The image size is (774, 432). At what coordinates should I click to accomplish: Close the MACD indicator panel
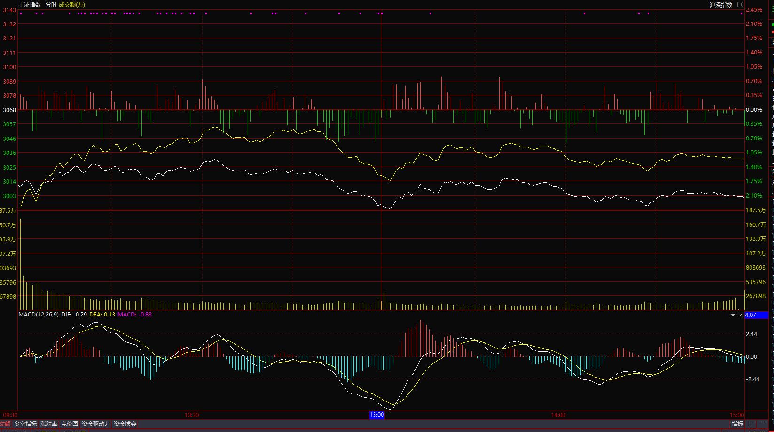tap(741, 315)
